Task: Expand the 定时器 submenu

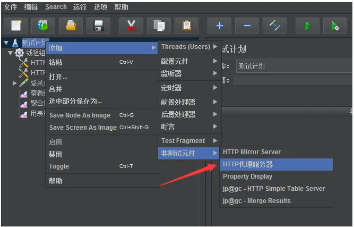Action: click(x=189, y=88)
